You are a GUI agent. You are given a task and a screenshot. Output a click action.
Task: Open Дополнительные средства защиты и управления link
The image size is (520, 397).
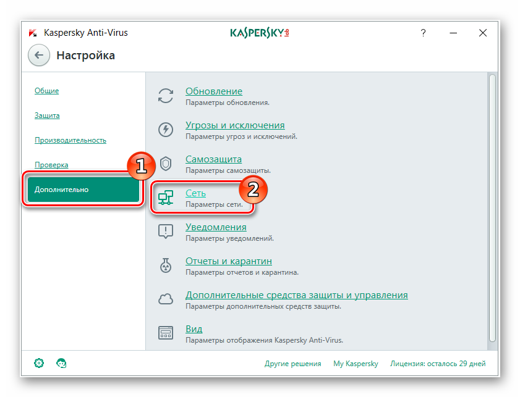297,295
